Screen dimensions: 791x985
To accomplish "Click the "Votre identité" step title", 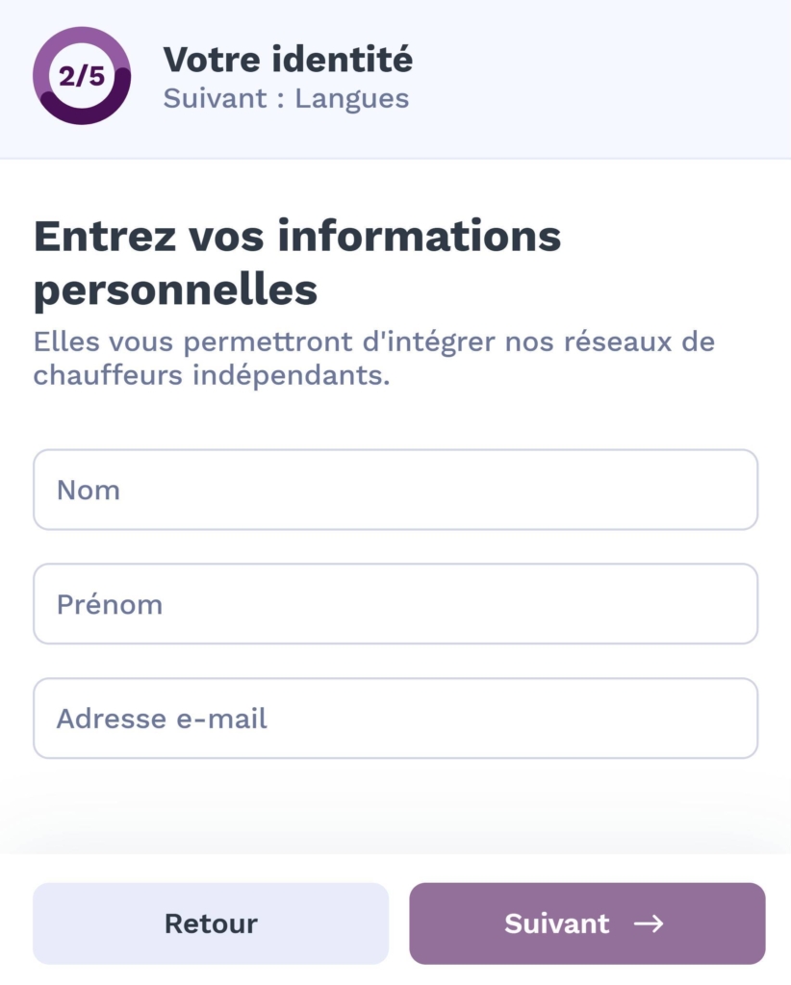I will coord(288,60).
